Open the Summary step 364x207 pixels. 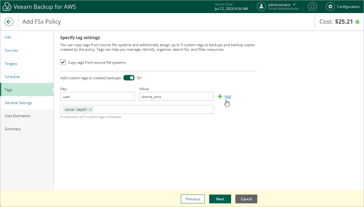click(x=12, y=129)
